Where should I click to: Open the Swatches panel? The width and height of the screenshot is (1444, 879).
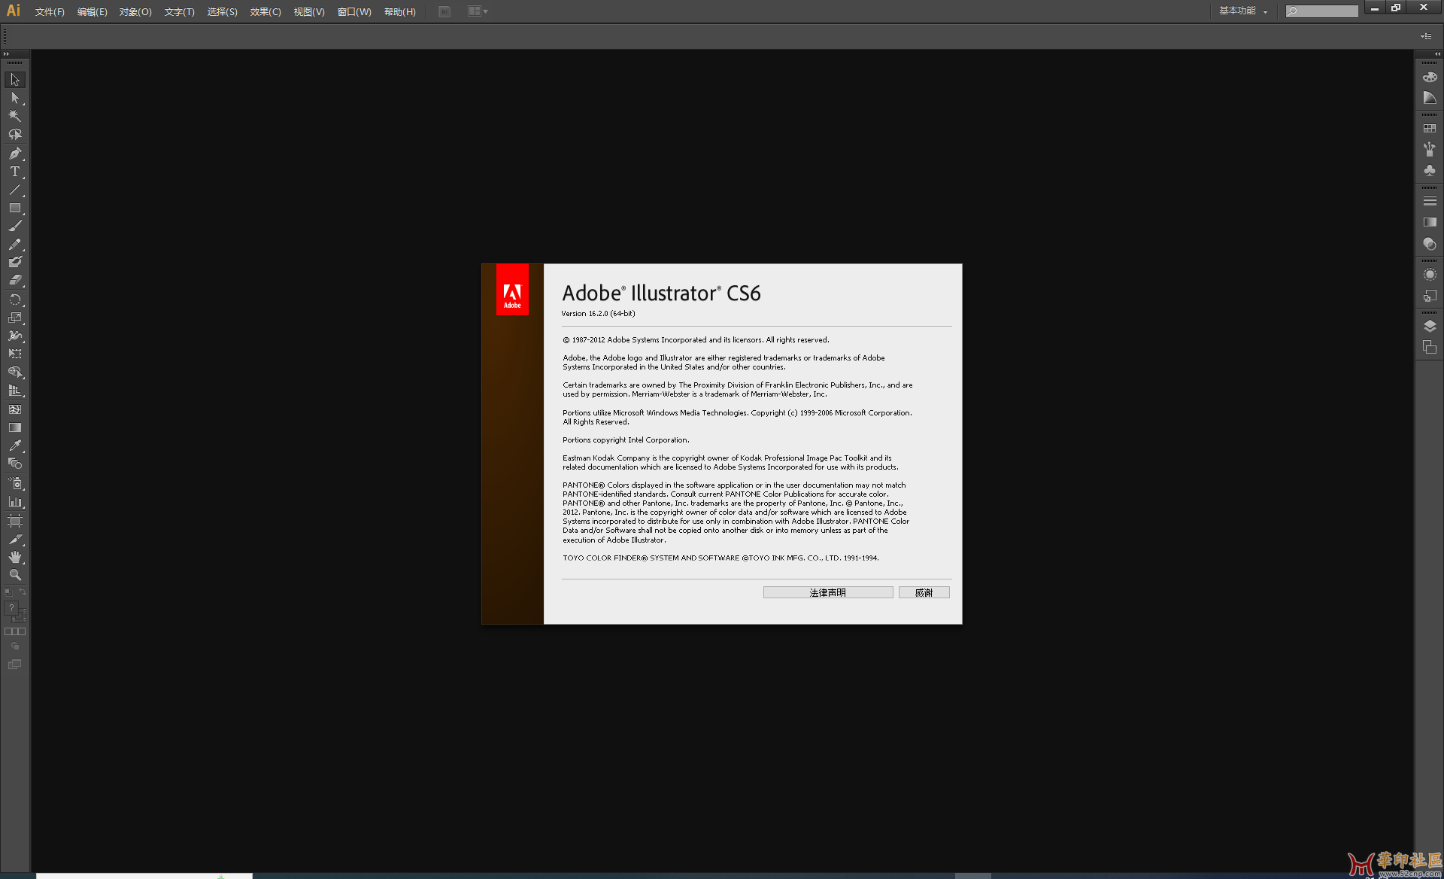[x=1430, y=129]
